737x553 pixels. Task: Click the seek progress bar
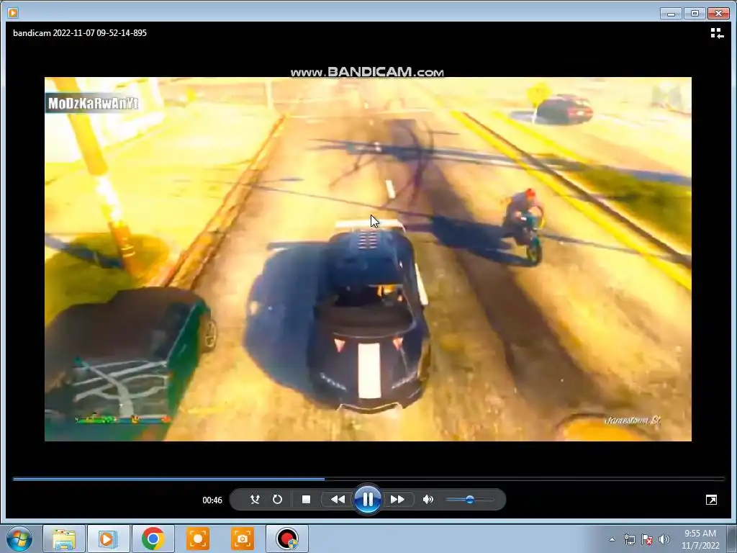pyautogui.click(x=368, y=479)
